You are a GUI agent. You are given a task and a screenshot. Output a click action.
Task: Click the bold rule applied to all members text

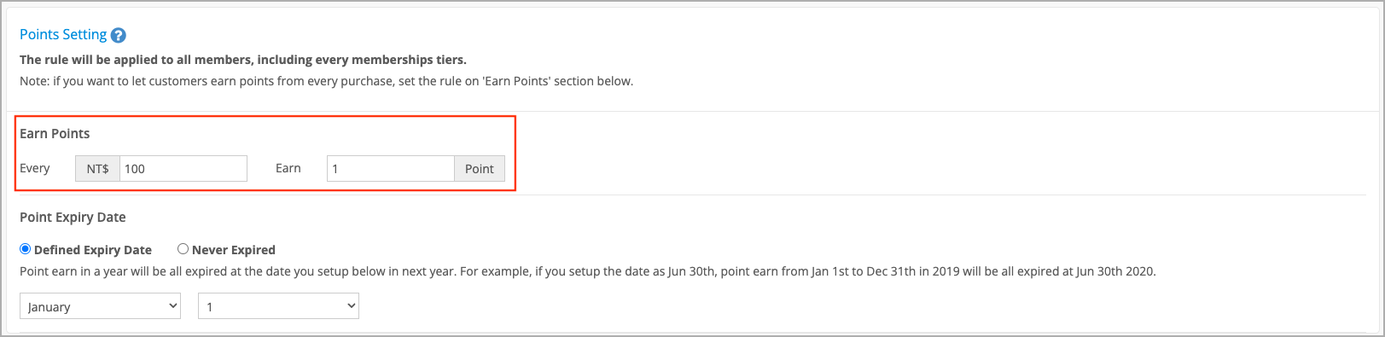click(x=243, y=60)
